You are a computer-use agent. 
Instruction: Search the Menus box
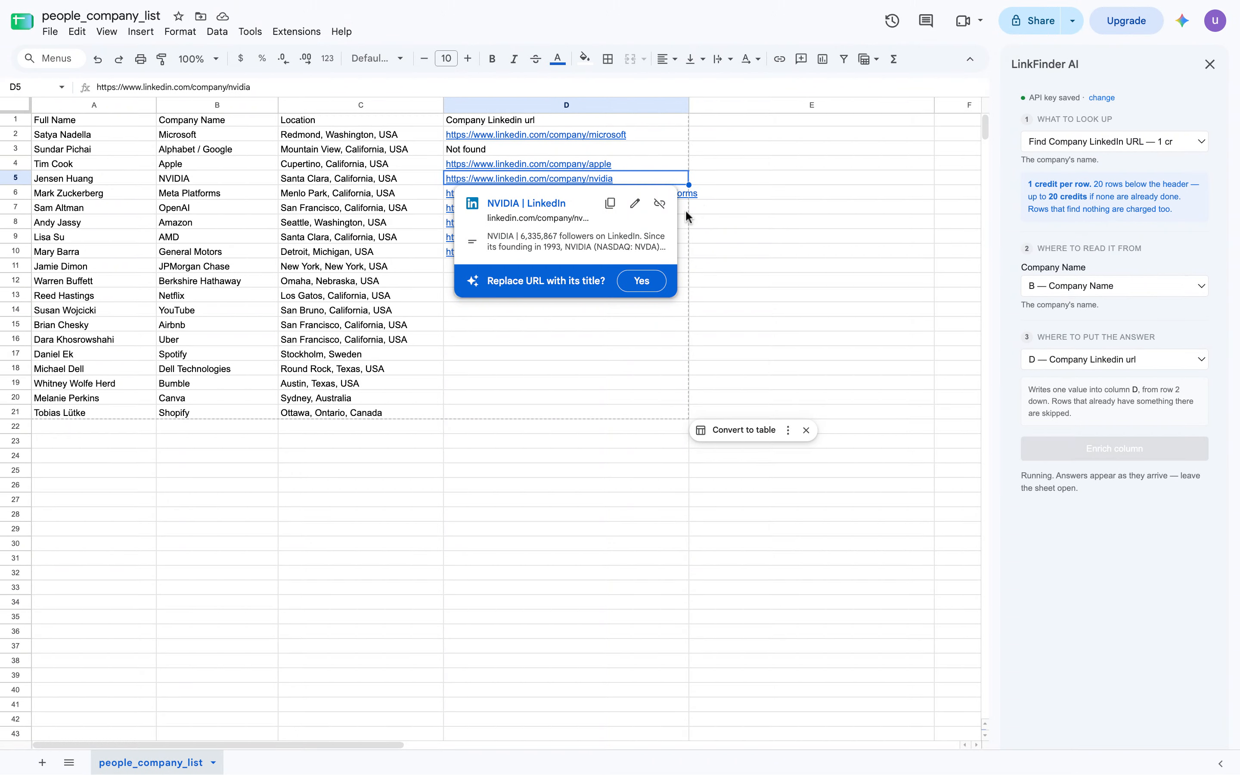coord(51,59)
